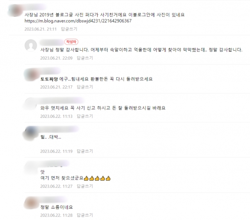Click the mentioned username 토토짜앙

49,79
